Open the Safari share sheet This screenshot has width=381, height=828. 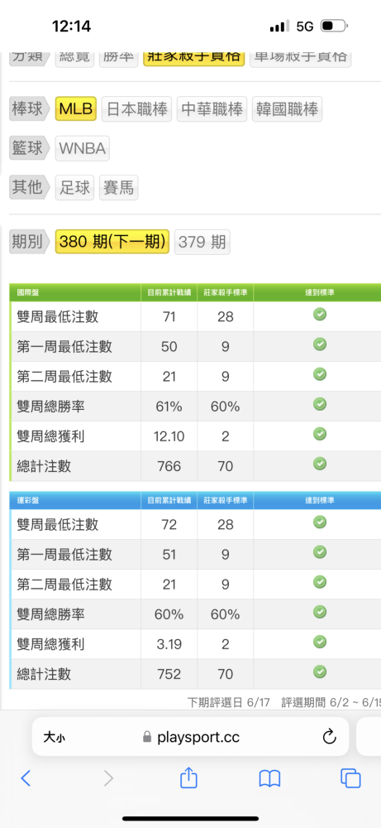point(188,777)
